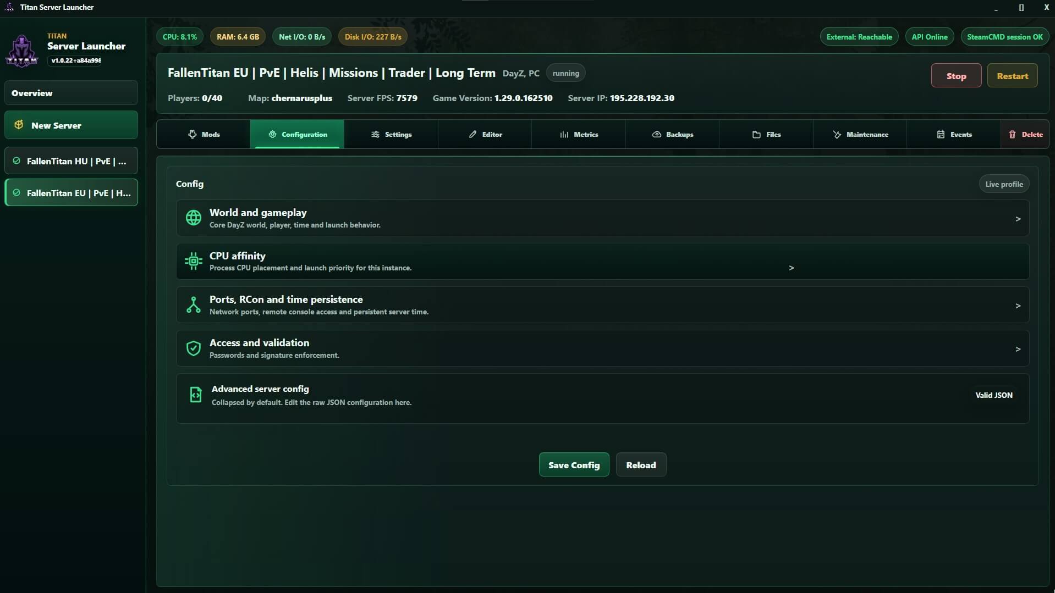Select the FallenTitan EU server entry
This screenshot has height=593, width=1055.
point(71,193)
